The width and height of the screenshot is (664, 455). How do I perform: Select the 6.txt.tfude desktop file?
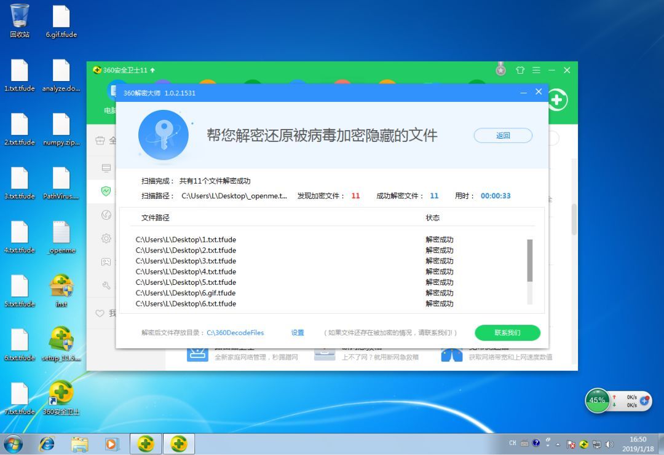coord(20,344)
